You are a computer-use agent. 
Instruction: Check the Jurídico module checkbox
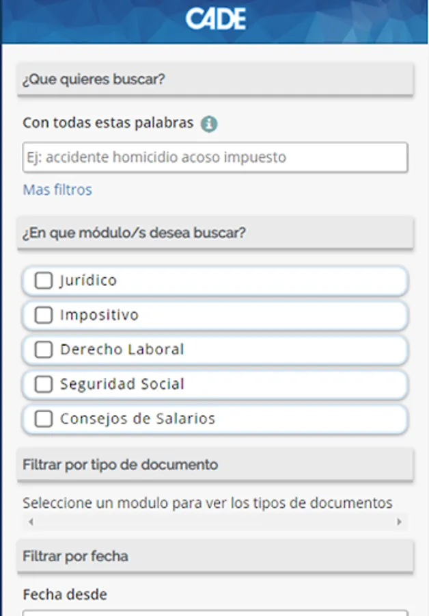pyautogui.click(x=44, y=281)
